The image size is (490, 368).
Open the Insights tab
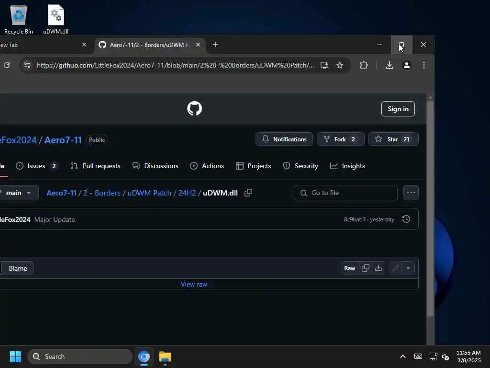[347, 166]
